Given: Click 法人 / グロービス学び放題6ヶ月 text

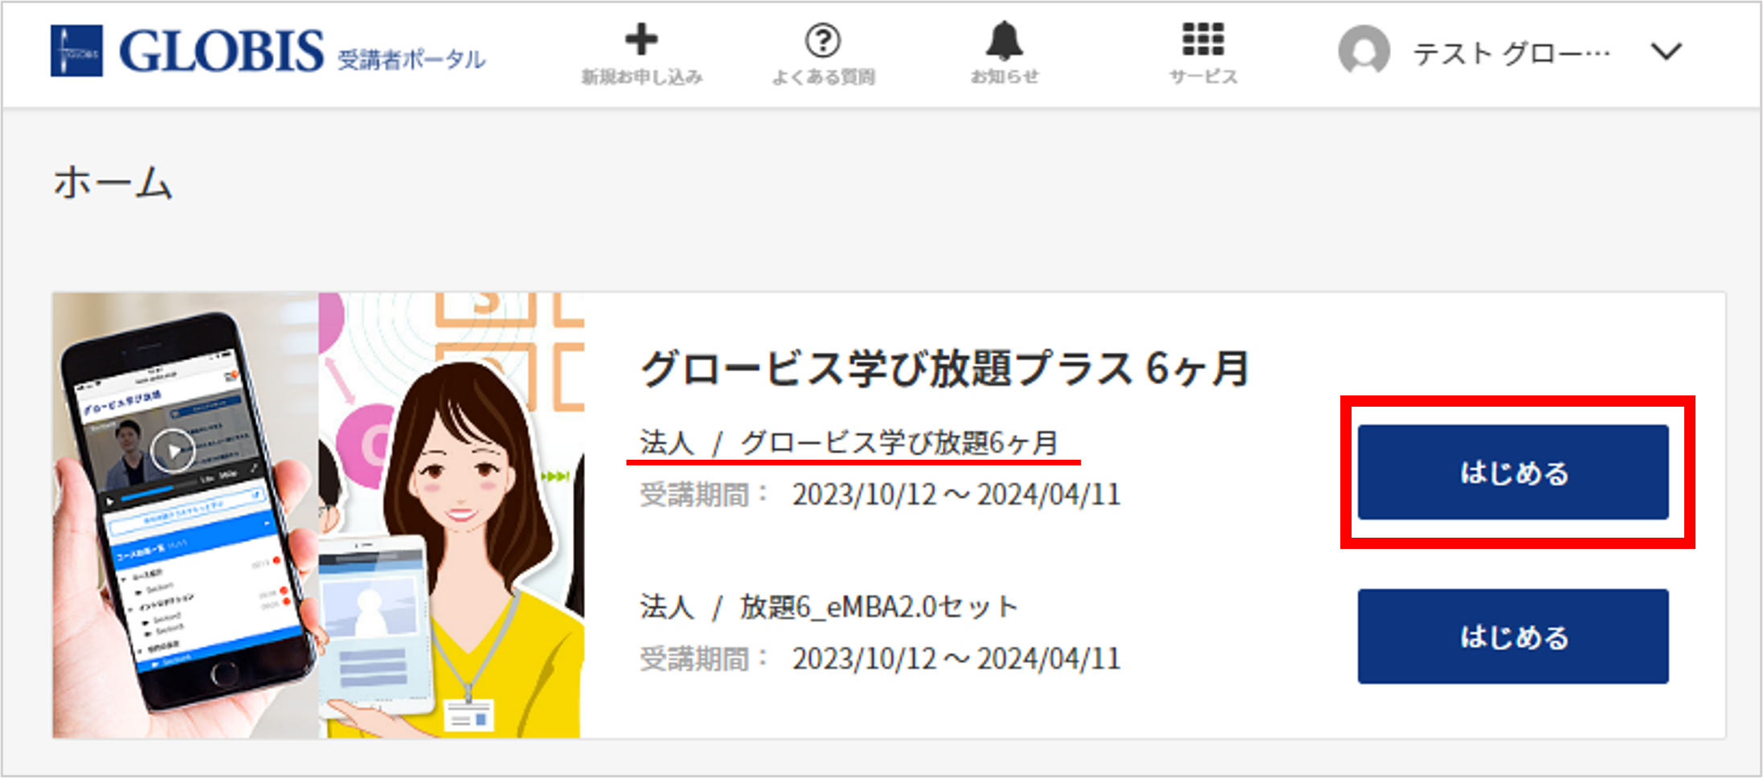Looking at the screenshot, I should [x=849, y=442].
